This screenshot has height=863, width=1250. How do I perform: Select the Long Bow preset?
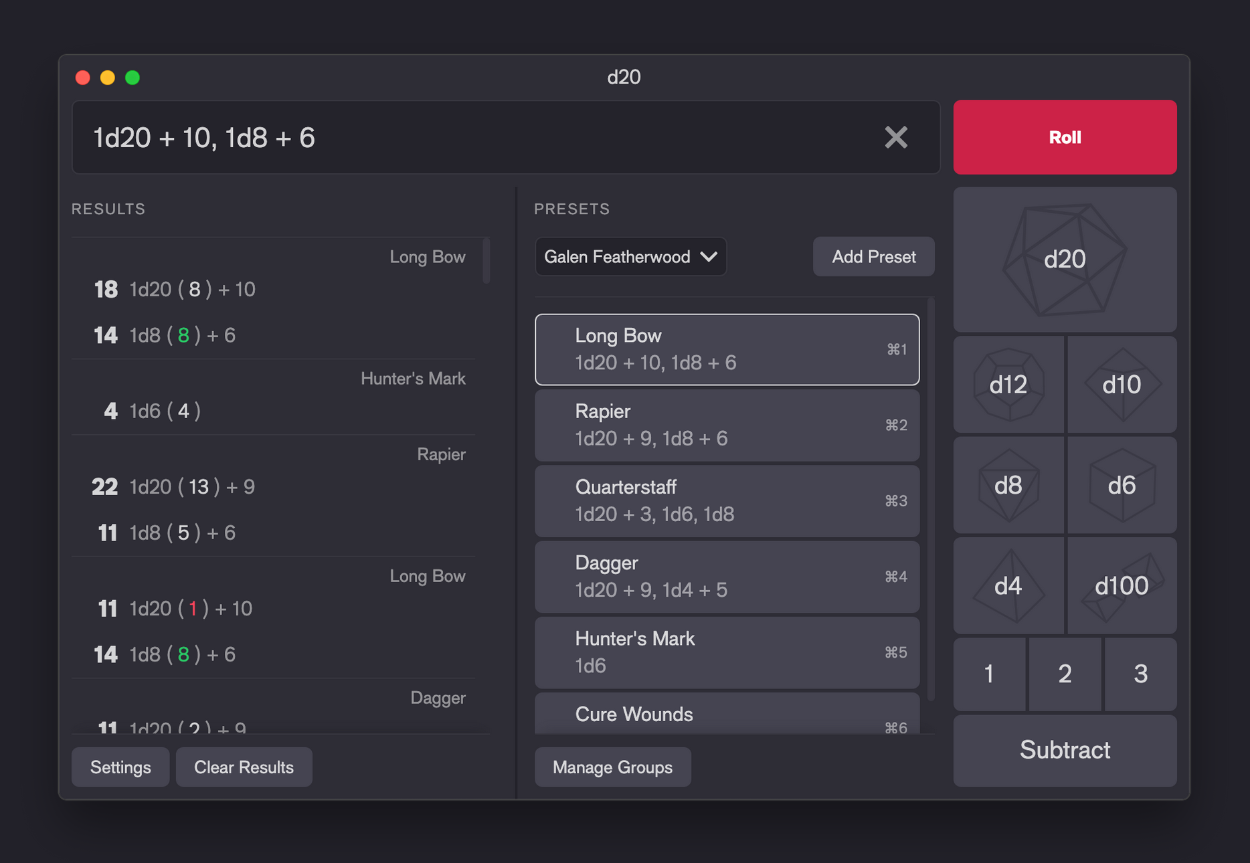[727, 349]
